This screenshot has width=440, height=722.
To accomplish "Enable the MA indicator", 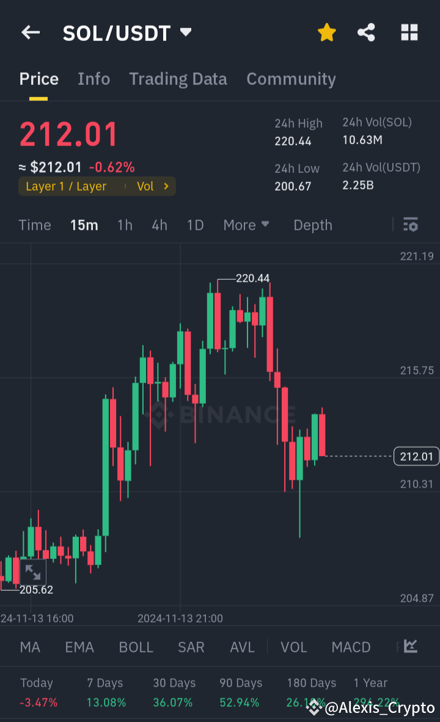I will (29, 647).
